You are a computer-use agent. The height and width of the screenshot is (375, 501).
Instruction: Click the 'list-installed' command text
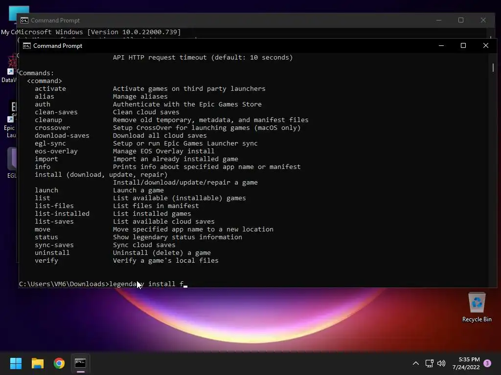[62, 214]
